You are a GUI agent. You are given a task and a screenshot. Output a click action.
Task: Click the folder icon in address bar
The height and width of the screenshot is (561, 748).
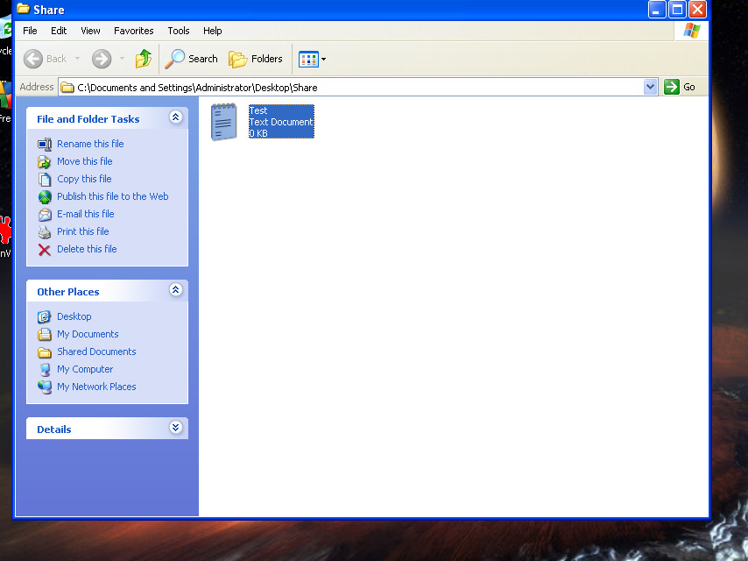[67, 88]
